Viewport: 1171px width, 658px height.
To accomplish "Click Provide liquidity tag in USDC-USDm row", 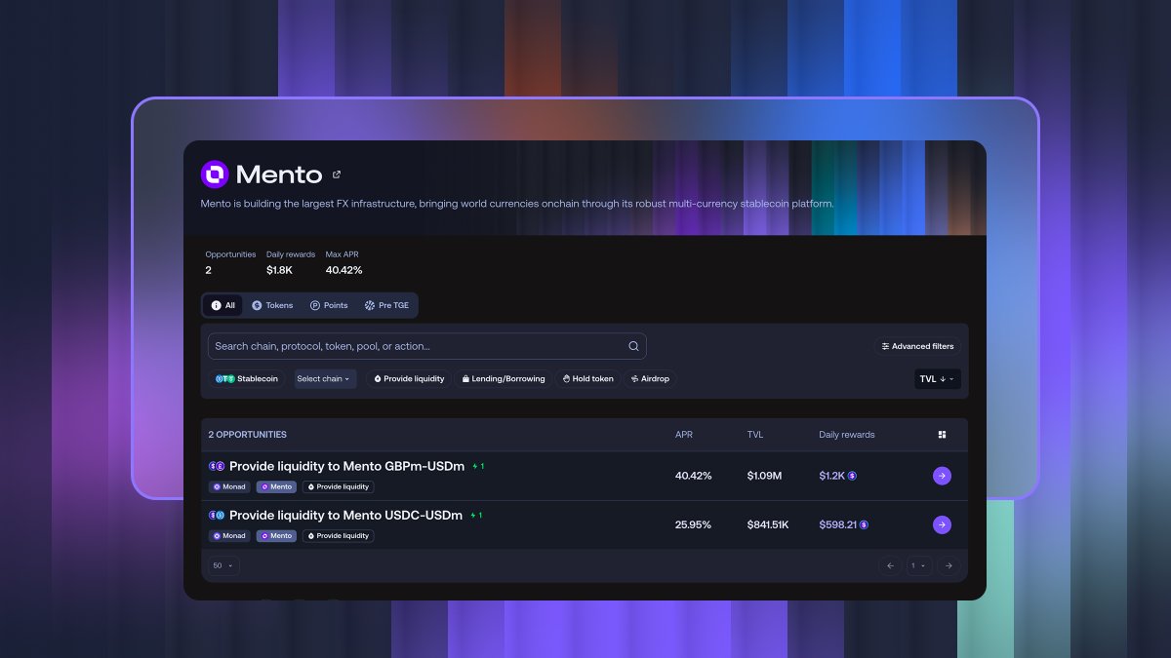I will point(338,535).
